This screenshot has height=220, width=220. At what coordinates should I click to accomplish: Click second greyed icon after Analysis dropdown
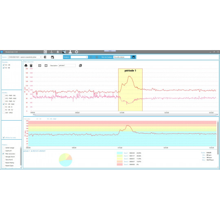click(x=97, y=57)
